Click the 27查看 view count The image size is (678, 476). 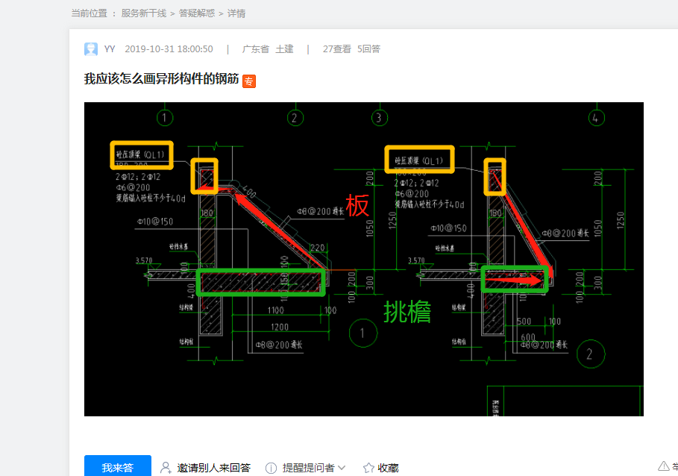click(337, 48)
